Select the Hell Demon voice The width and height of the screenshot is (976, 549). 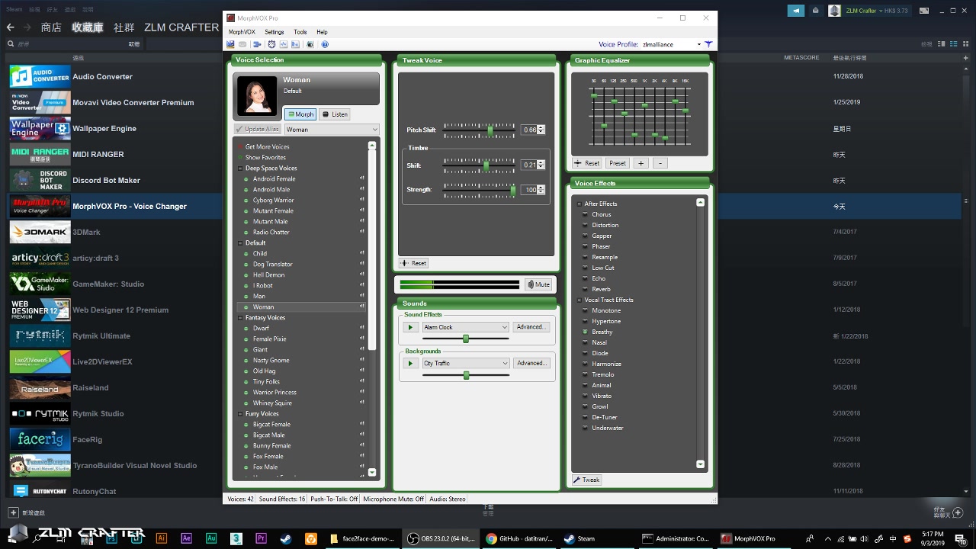[x=268, y=274]
